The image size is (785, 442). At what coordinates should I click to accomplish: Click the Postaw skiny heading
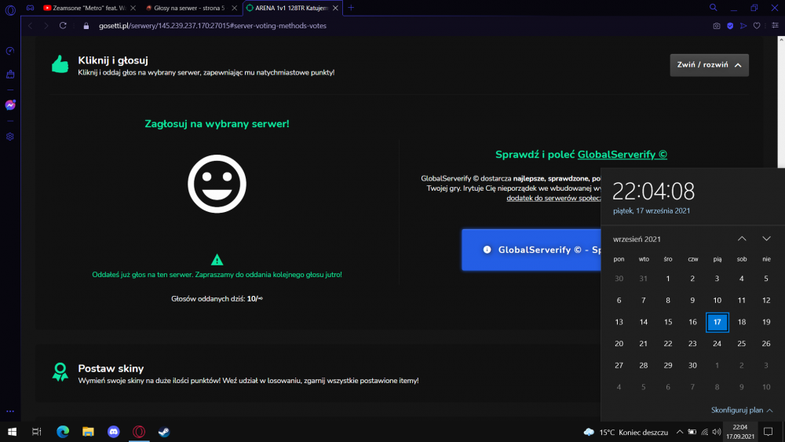(111, 368)
